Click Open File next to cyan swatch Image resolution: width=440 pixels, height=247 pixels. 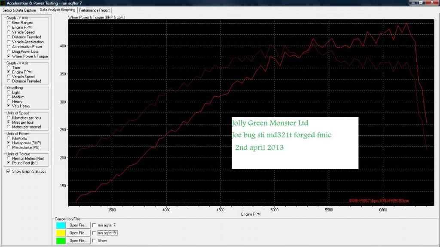pyautogui.click(x=78, y=225)
